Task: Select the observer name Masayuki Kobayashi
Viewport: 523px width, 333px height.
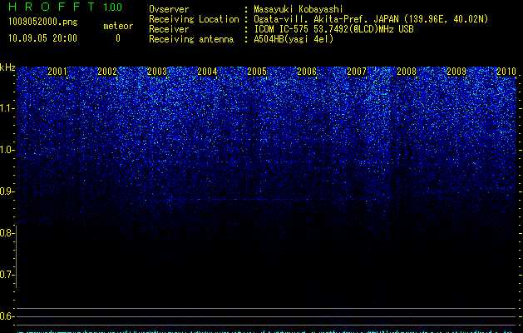Action: coord(299,9)
